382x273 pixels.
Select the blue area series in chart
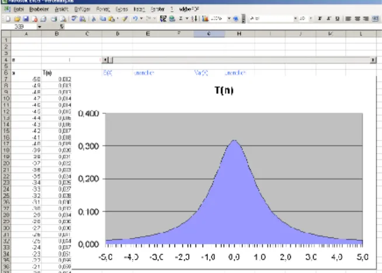pos(234,207)
